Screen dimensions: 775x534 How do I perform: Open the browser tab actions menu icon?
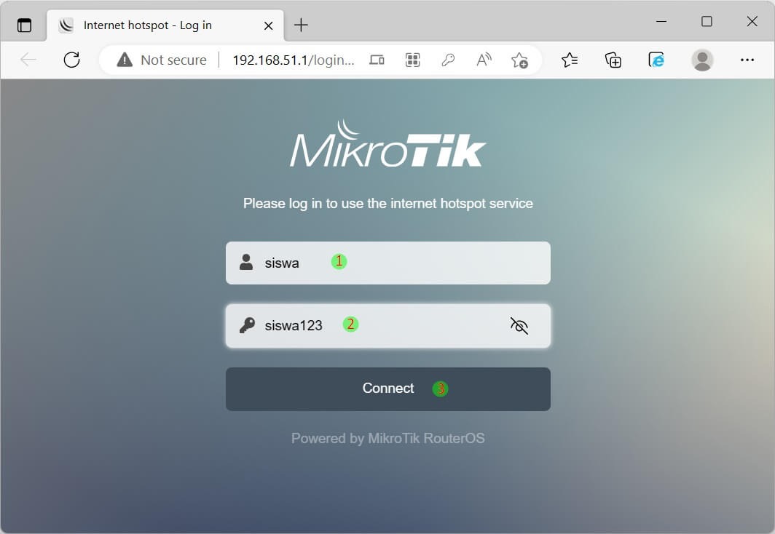[x=25, y=25]
